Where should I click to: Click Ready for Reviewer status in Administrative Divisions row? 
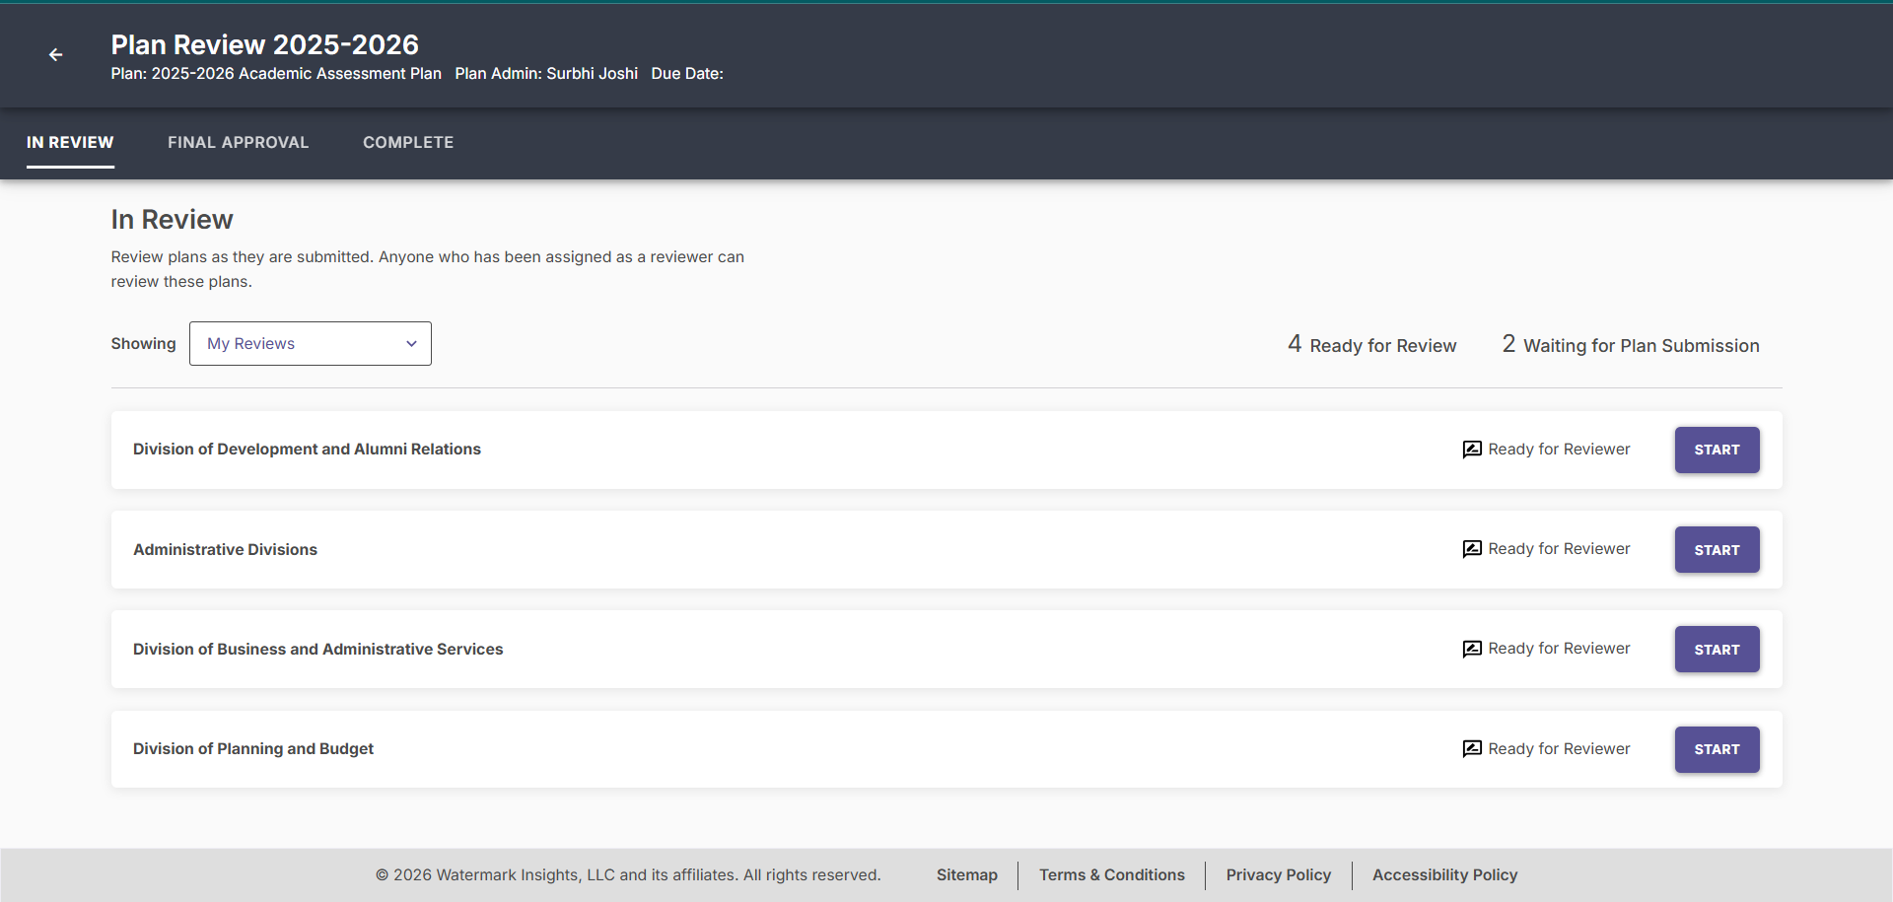pyautogui.click(x=1559, y=549)
